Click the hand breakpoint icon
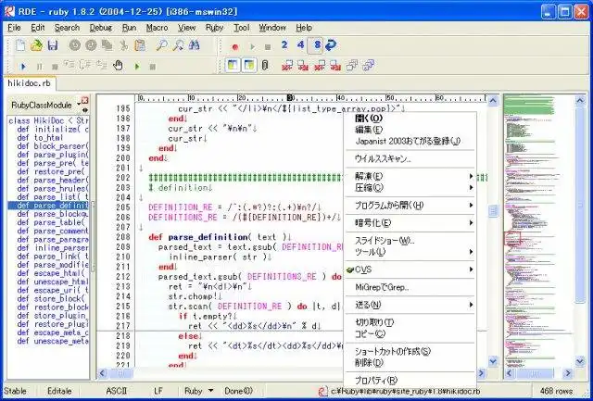 [x=119, y=66]
